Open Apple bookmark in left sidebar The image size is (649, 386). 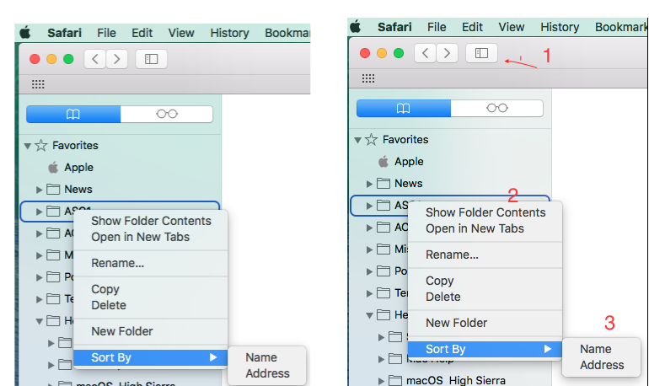coord(71,168)
